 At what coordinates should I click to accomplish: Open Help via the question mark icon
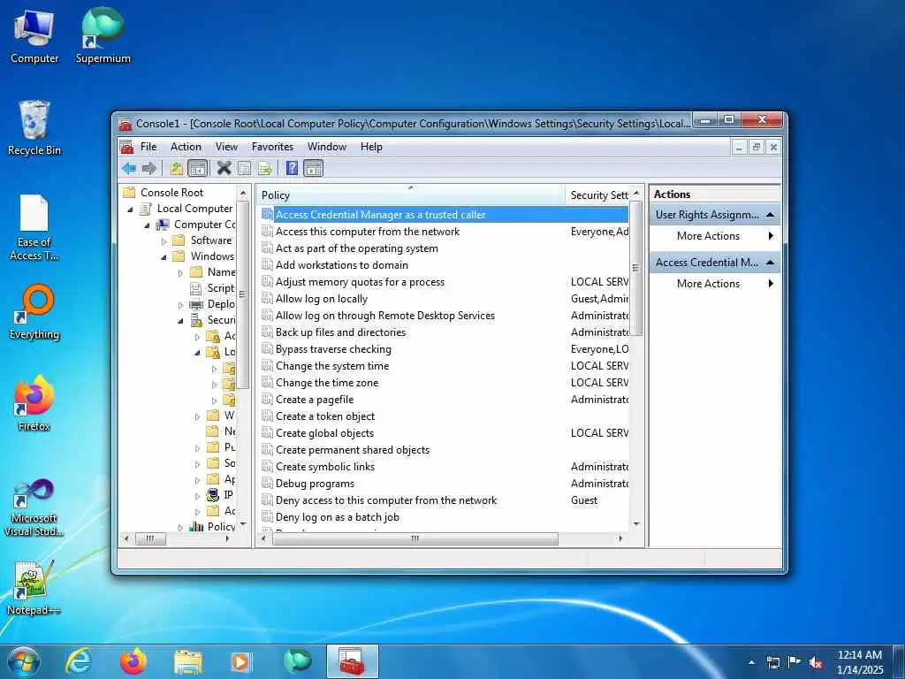click(293, 169)
